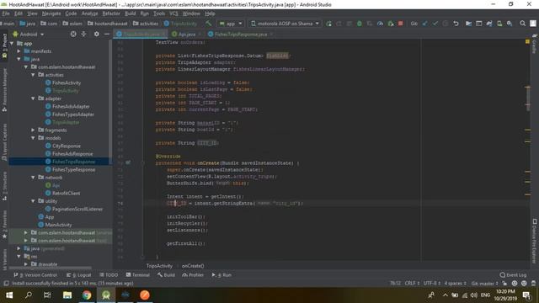
Task: Click the editor vertical scrollbar
Action: pyautogui.click(x=528, y=98)
